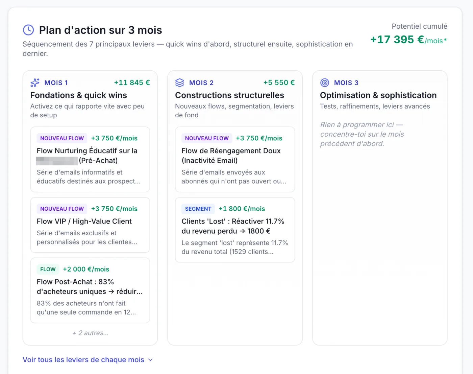Screen dimensions: 473x374
Task: Click the green FLOW badge on Post-Achat card
Action: pos(48,269)
